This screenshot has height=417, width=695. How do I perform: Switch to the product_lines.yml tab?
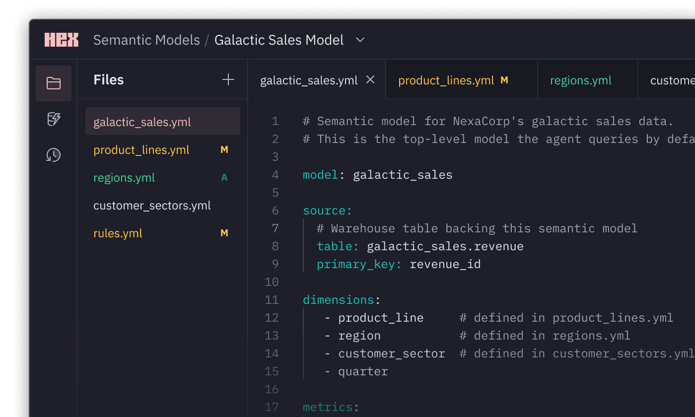446,80
